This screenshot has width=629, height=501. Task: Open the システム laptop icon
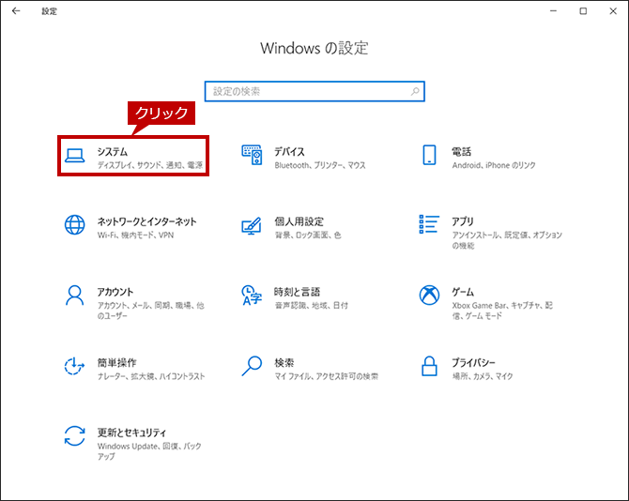coord(74,156)
